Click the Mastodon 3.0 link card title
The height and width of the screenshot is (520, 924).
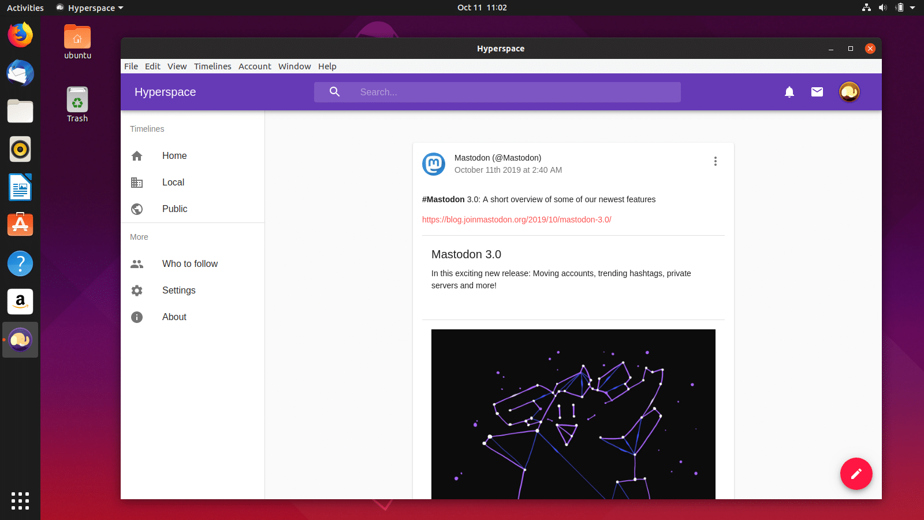tap(466, 254)
